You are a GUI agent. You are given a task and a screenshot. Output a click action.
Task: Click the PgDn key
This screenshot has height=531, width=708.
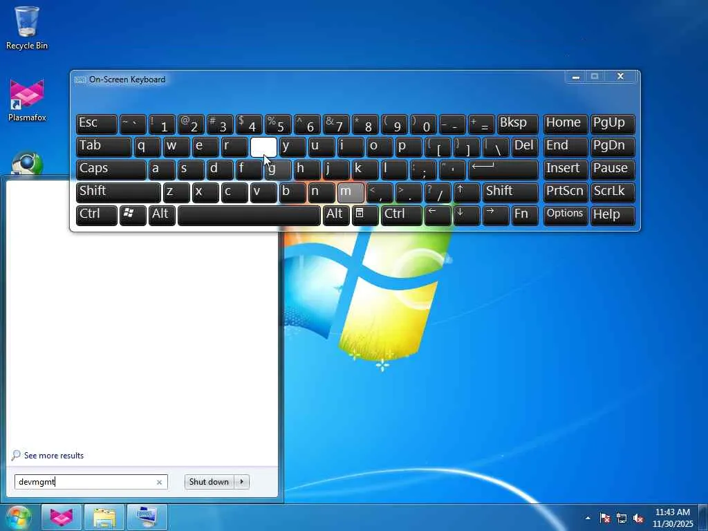click(613, 147)
